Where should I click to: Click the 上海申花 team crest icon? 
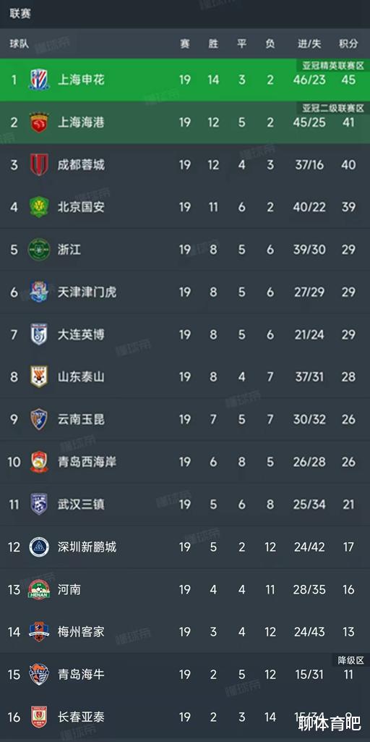[x=39, y=80]
